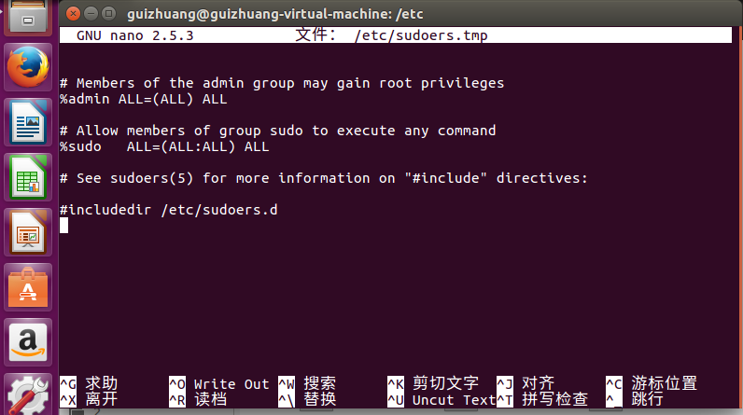Click the ^G 求助 help shortcut
Image resolution: width=743 pixels, height=415 pixels.
coord(90,383)
